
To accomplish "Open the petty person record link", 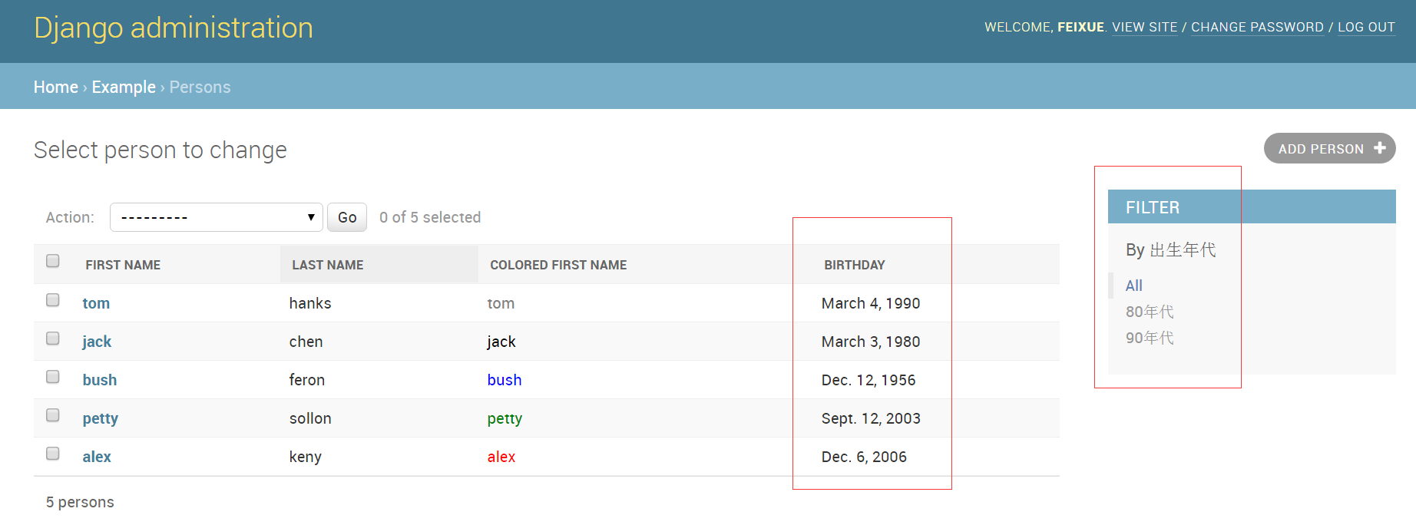I will 100,418.
